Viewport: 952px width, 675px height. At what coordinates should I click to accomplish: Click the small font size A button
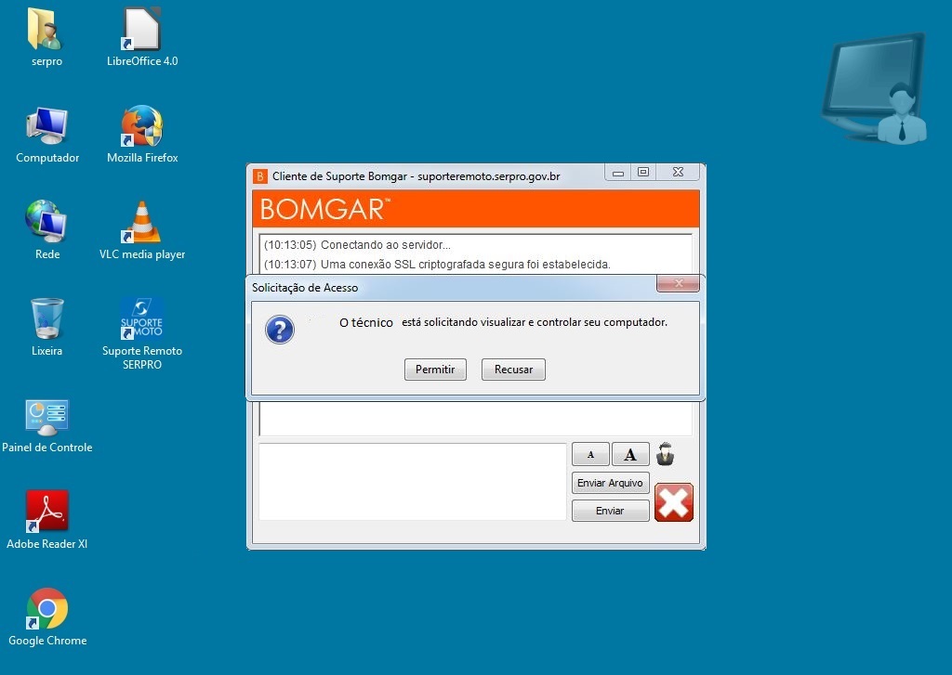590,454
